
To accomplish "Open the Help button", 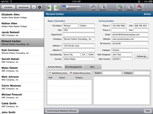I will [148, 111].
